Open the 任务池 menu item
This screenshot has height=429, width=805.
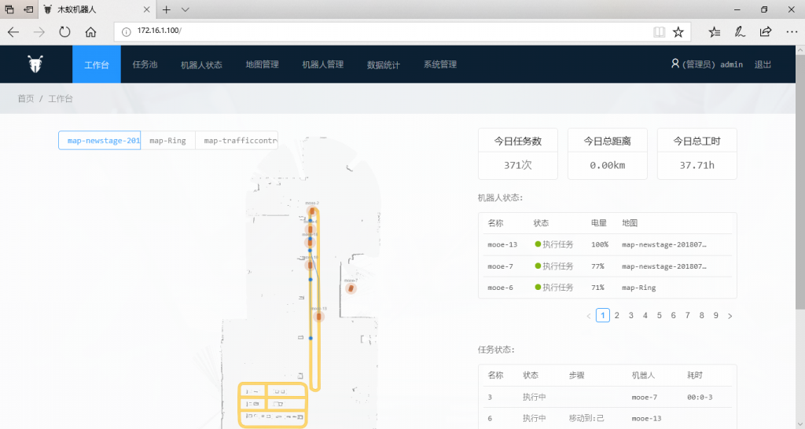tap(145, 64)
